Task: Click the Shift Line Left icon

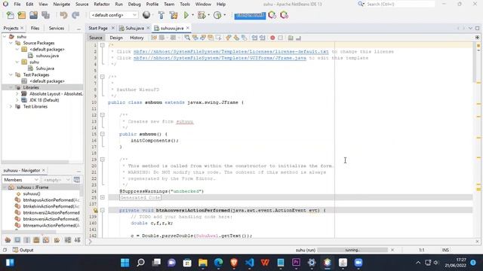Action: pyautogui.click(x=254, y=38)
